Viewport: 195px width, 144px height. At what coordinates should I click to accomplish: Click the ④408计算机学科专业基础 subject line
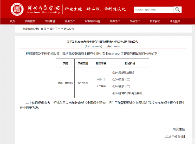click(x=127, y=93)
